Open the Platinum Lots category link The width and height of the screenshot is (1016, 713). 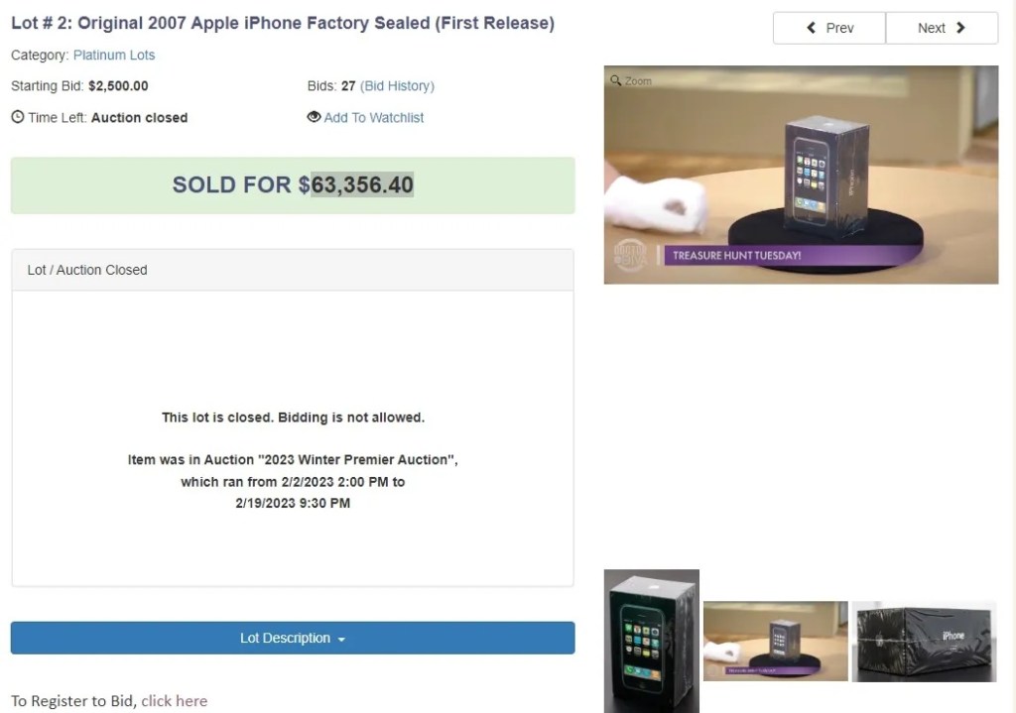point(114,55)
